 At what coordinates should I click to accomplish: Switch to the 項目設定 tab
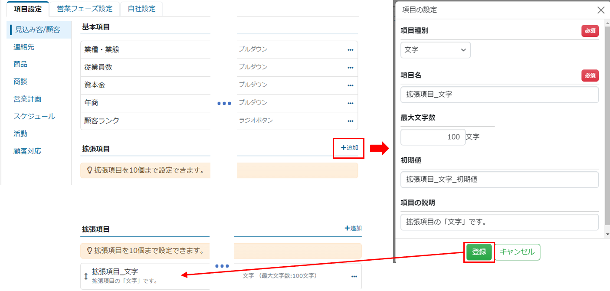click(x=28, y=9)
